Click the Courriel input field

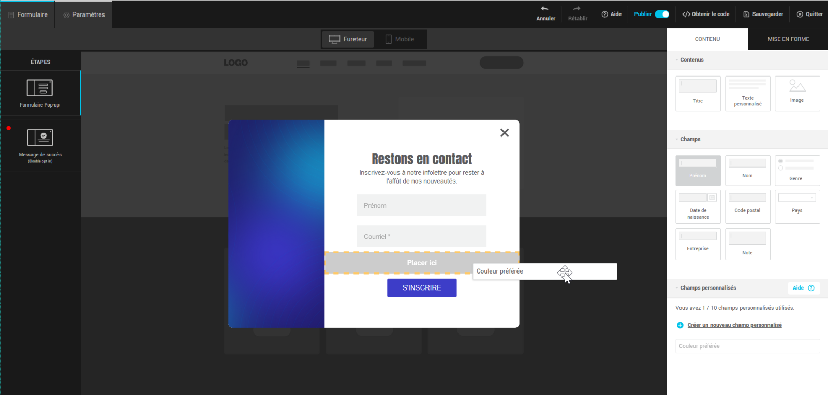point(421,236)
